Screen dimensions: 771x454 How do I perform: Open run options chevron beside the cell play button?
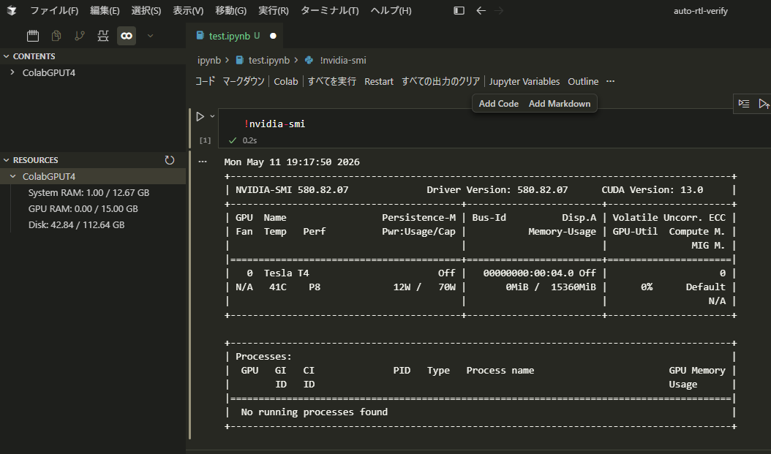click(x=212, y=116)
